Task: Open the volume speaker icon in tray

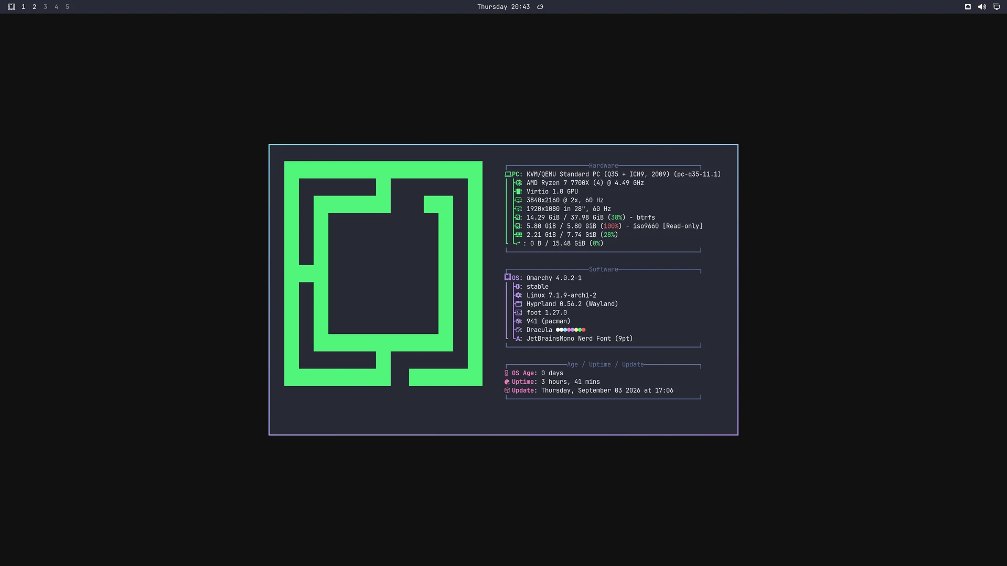Action: pos(982,7)
